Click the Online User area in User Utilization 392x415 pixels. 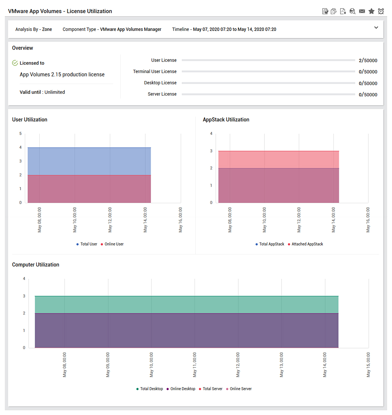[x=89, y=189]
